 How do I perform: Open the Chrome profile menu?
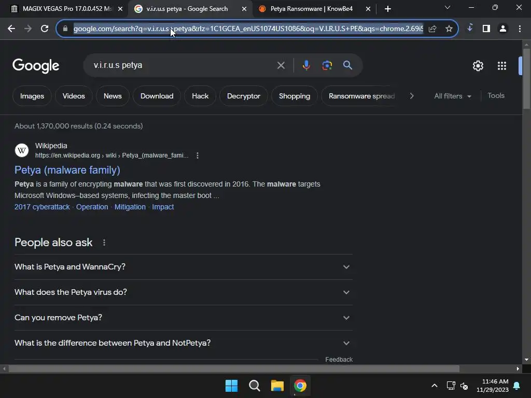[503, 29]
